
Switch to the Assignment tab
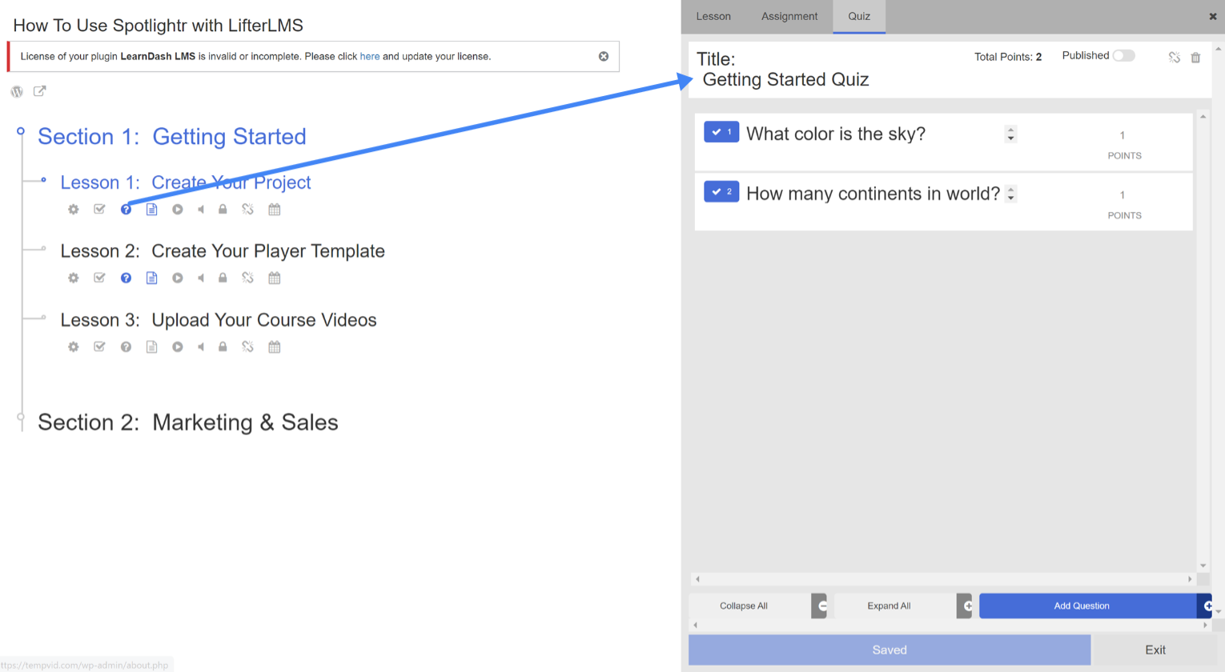click(789, 16)
